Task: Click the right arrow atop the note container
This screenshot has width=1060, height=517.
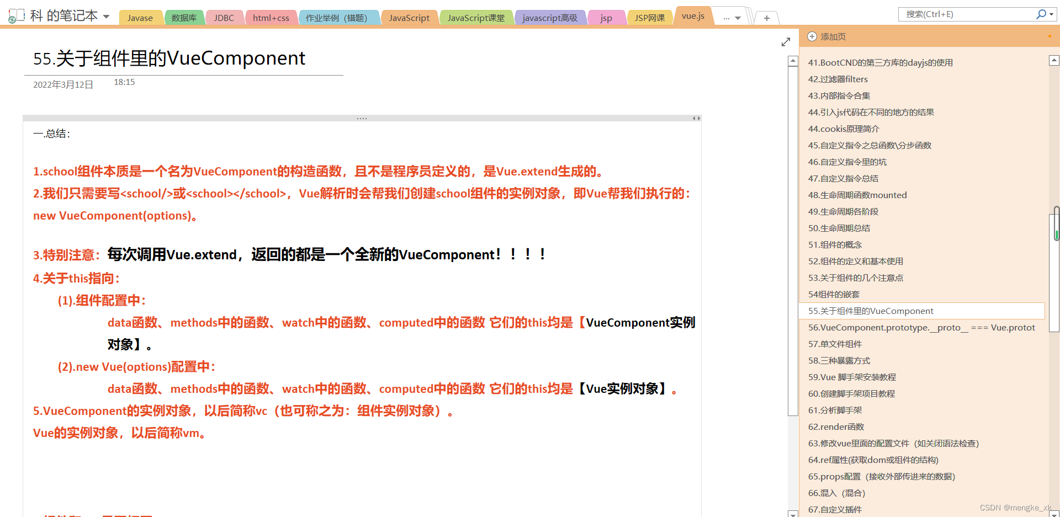Action: [699, 118]
